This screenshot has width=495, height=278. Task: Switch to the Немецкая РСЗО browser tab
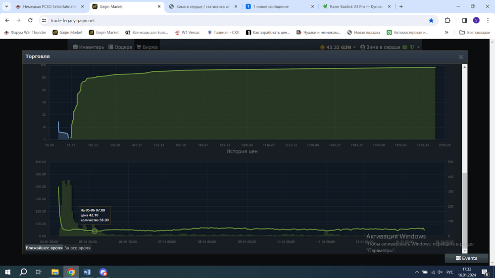click(x=50, y=6)
